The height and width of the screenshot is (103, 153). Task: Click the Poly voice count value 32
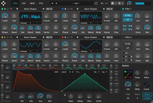click(128, 98)
